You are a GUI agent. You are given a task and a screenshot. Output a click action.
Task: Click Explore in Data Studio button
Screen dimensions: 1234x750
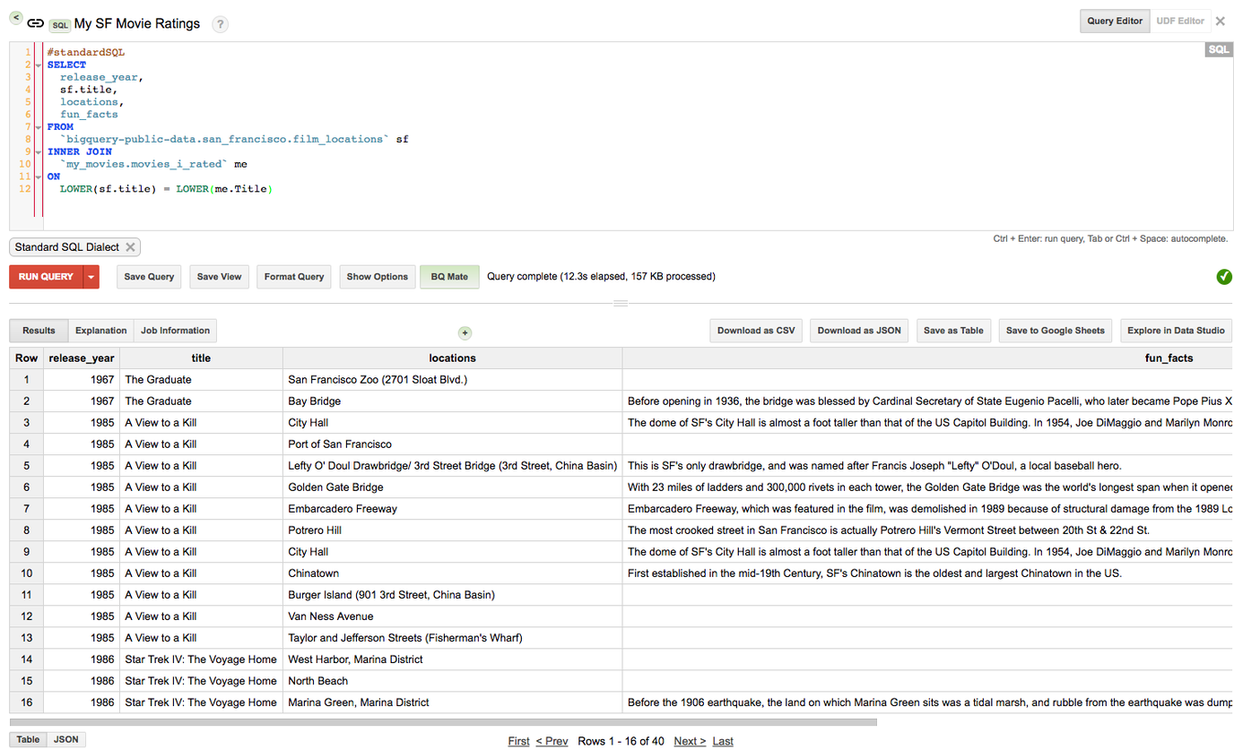1176,331
